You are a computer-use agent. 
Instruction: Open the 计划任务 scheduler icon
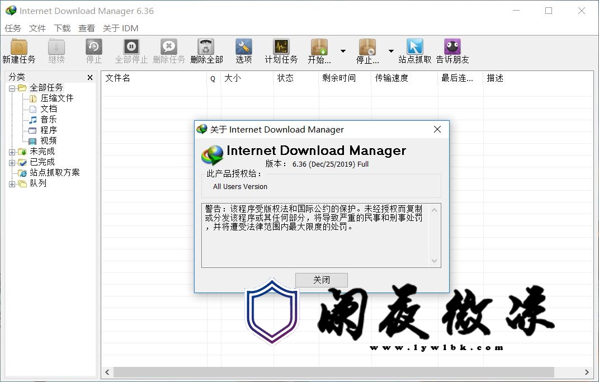(281, 47)
